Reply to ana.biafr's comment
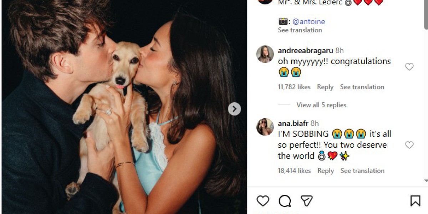 pyautogui.click(x=326, y=171)
